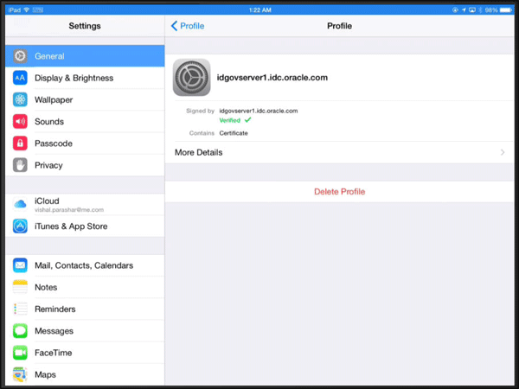The image size is (519, 389).
Task: Open Sounds settings
Action: 85,121
